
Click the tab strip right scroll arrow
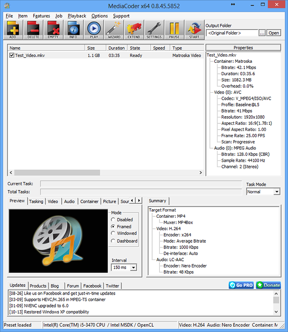pos(139,200)
